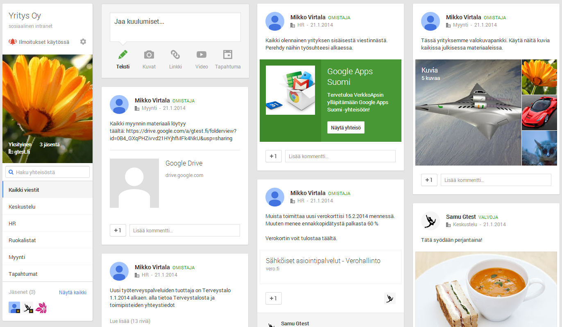Open the Sähköiset asiointipalvelut - Verohallinto link
Viewport: 562px width, 327px height.
[x=323, y=261]
